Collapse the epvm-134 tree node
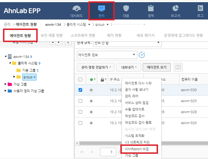This screenshot has width=208, height=159. 5,56
